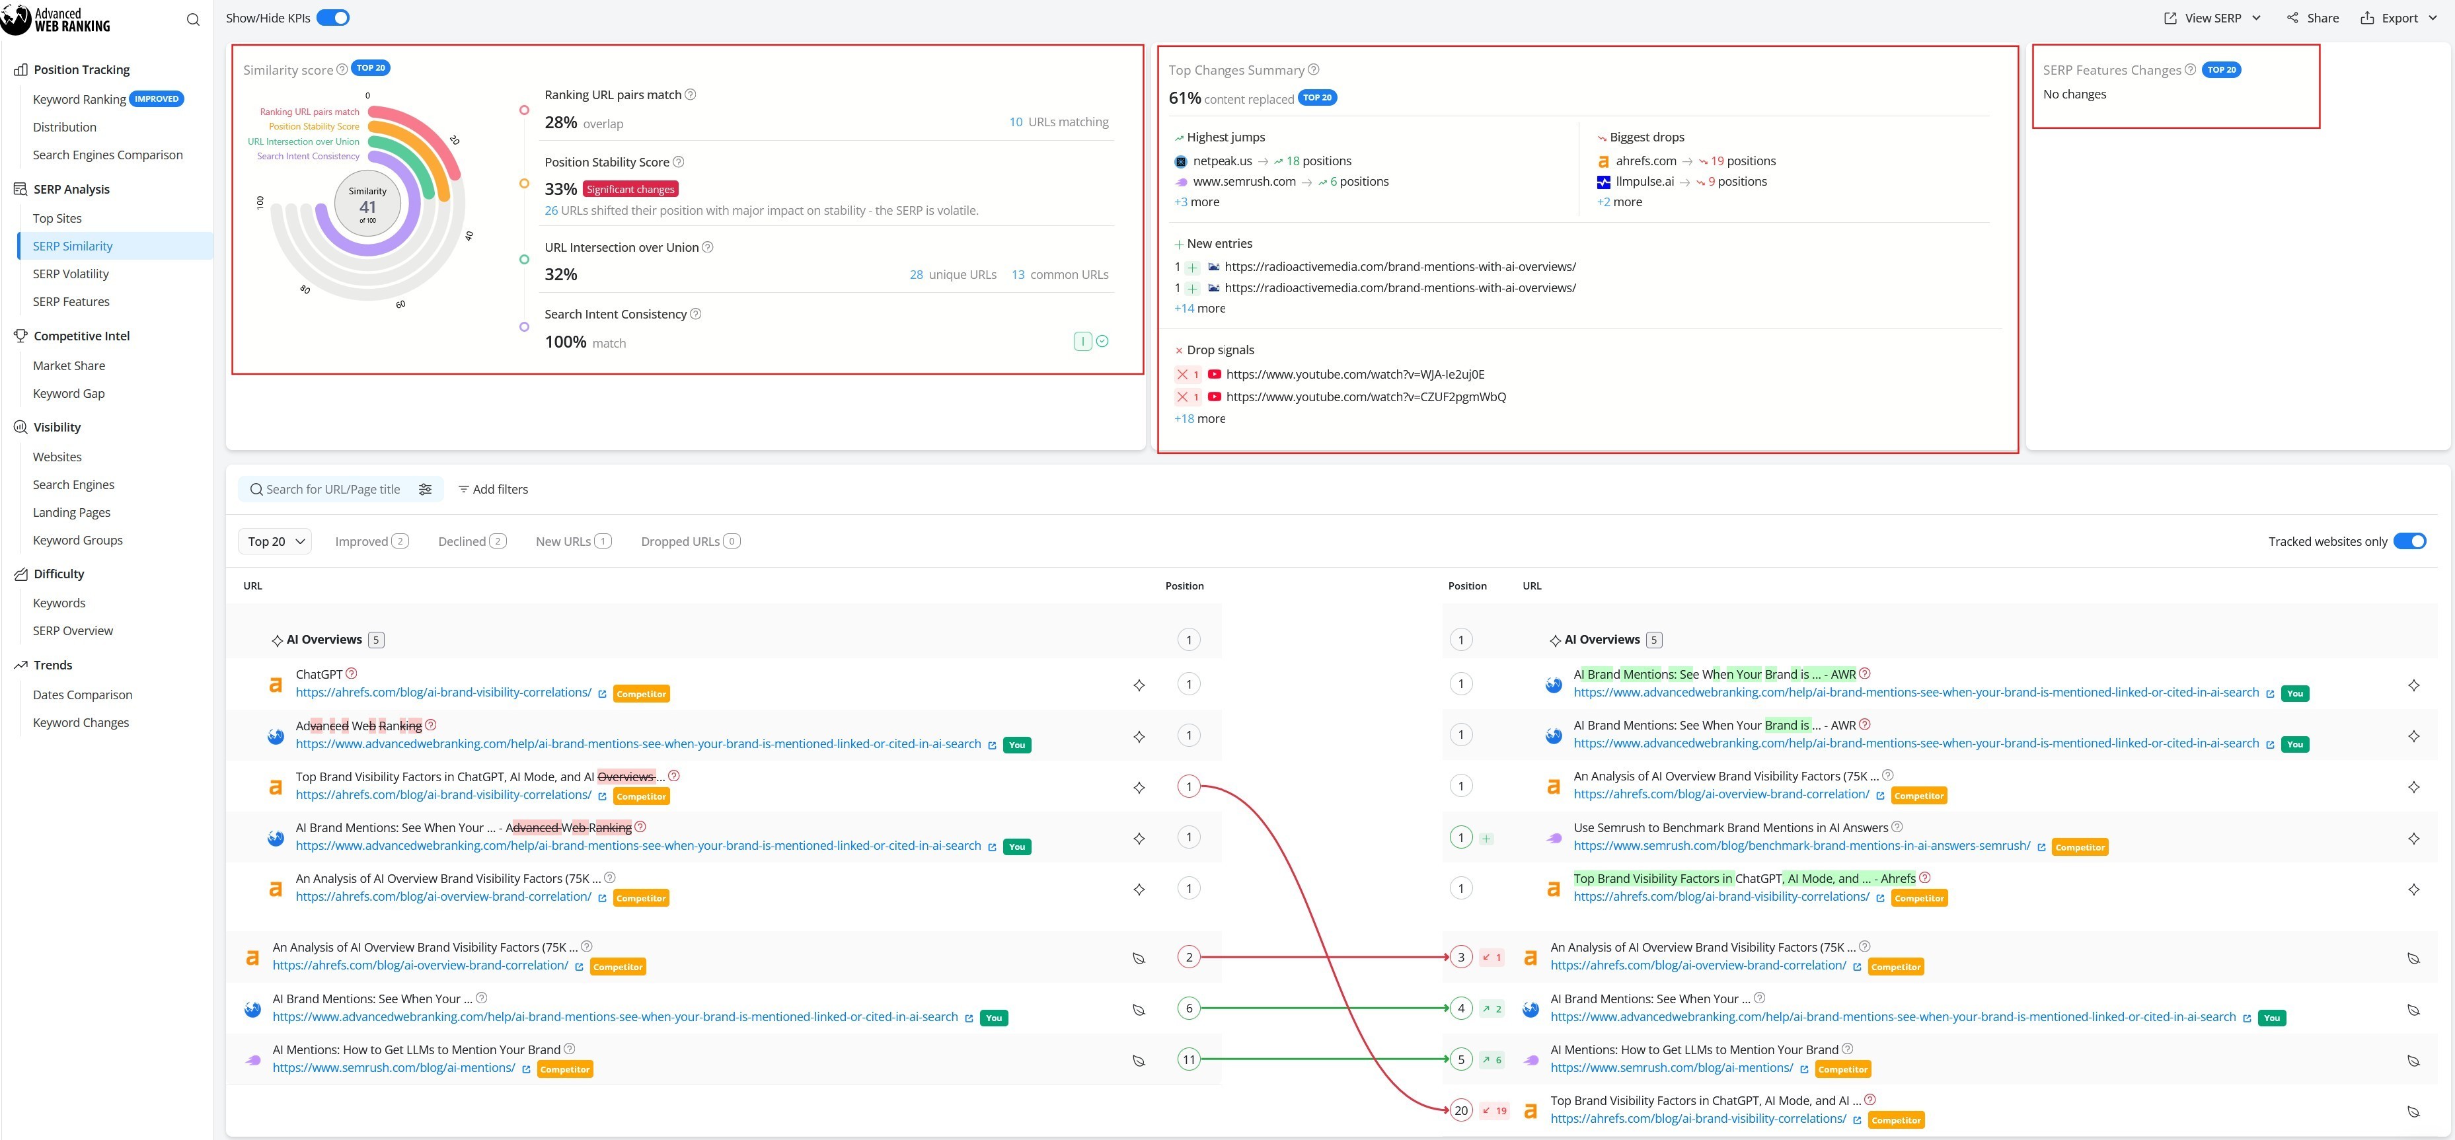Image resolution: width=2455 pixels, height=1140 pixels.
Task: Click the Add filters button
Action: 493,489
